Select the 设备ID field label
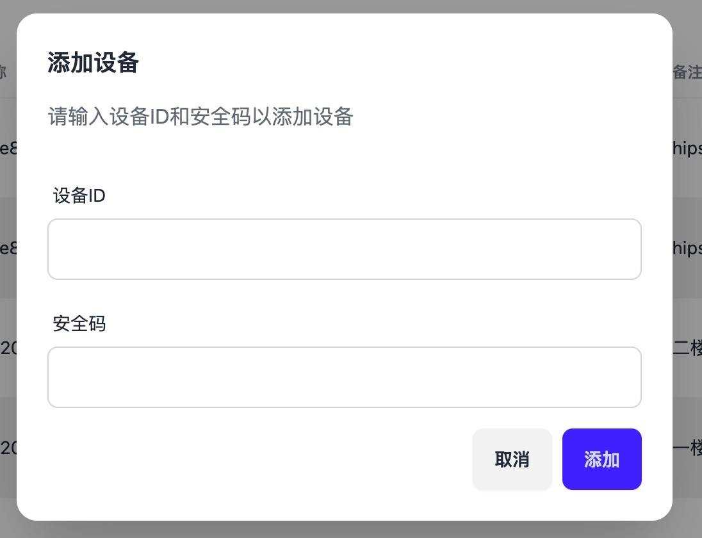Screen dimensions: 702x538 pyautogui.click(x=78, y=196)
